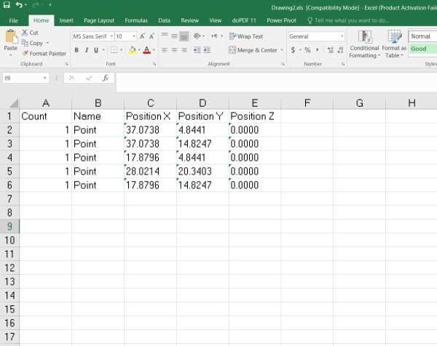
Task: Open the File menu
Action: click(14, 21)
